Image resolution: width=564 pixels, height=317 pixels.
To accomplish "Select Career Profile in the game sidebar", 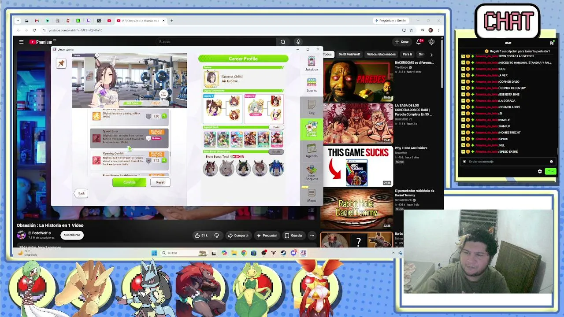I will point(312,129).
